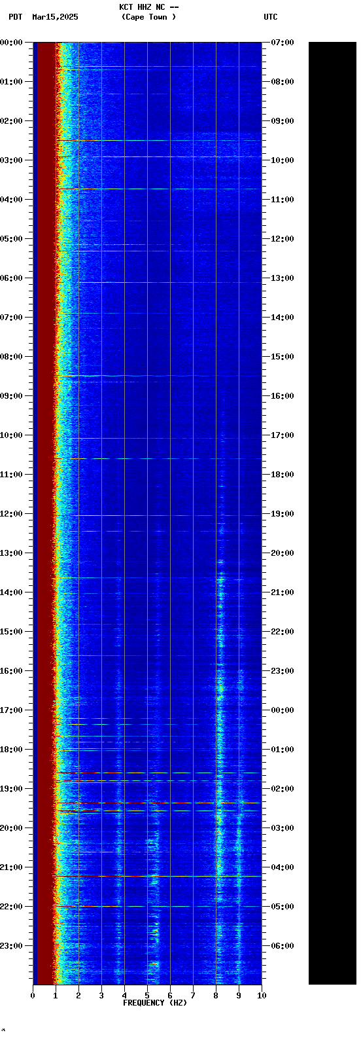Image resolution: width=361 pixels, height=1037 pixels.
Task: Click the 21:00 label on the UTC axis
Action: pyautogui.click(x=283, y=592)
